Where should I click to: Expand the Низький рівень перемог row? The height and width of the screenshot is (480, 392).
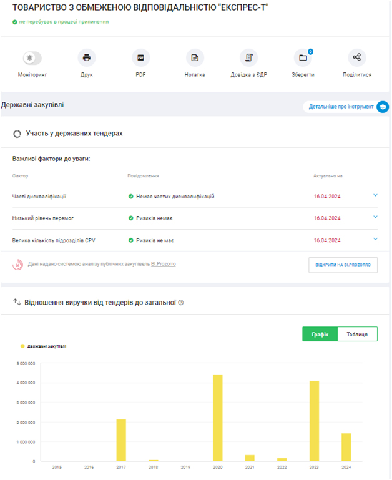(375, 217)
